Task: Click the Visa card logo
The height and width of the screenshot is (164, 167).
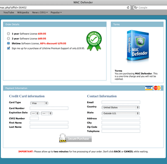Action: coord(149,88)
